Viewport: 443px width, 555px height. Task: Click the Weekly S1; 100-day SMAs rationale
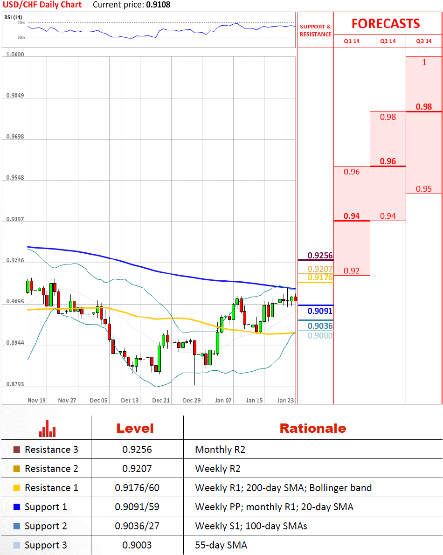251,526
